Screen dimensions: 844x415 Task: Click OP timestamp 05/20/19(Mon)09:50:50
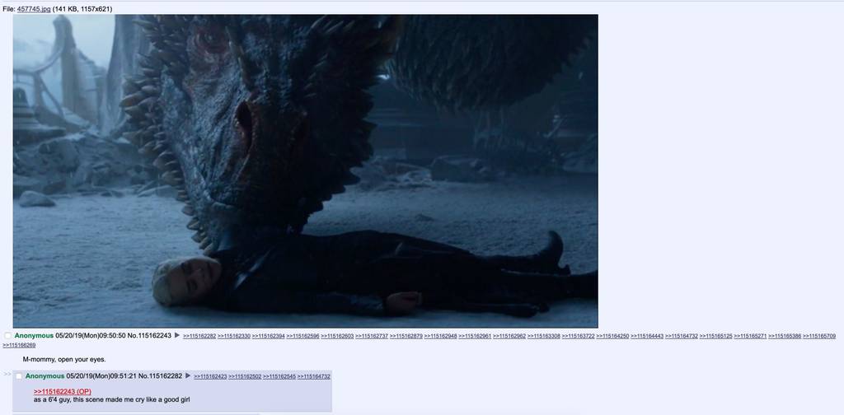click(x=91, y=335)
